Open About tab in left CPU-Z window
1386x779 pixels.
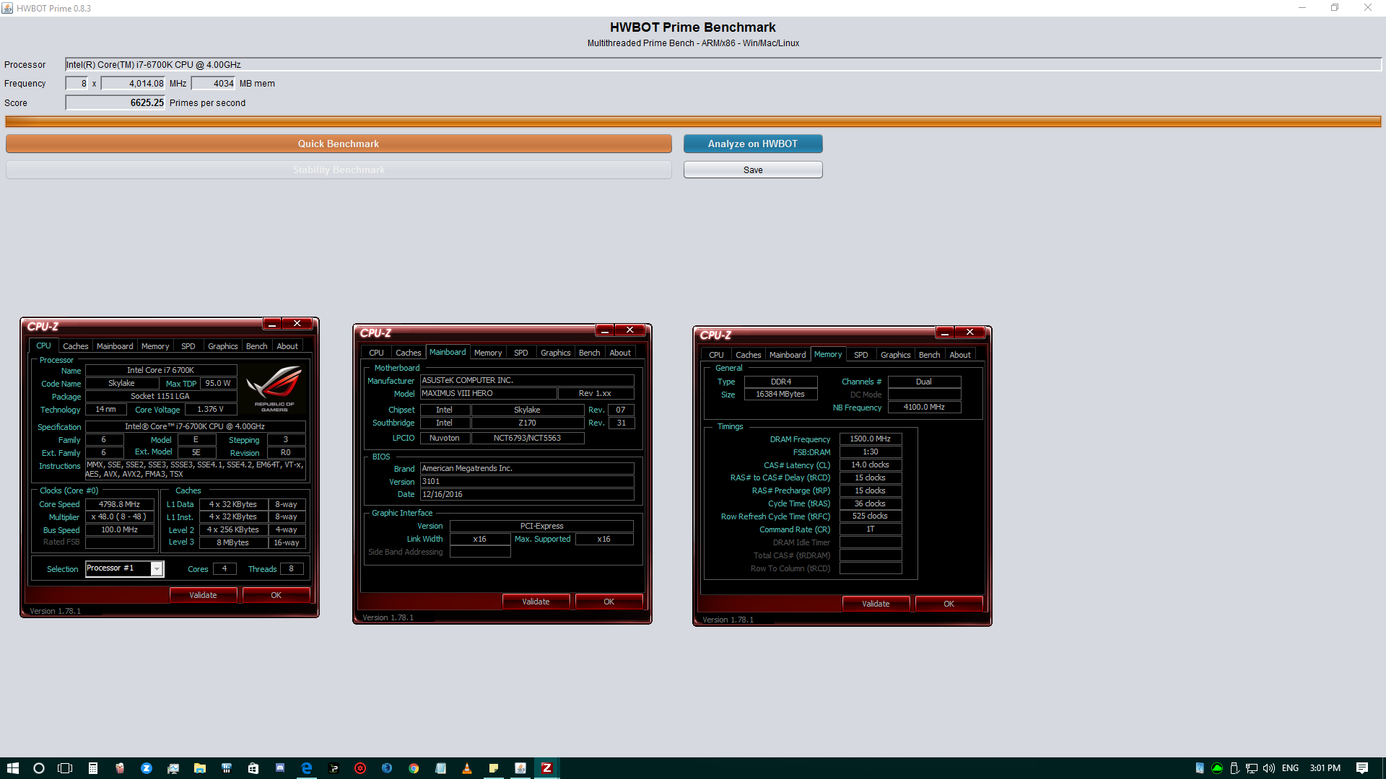287,346
